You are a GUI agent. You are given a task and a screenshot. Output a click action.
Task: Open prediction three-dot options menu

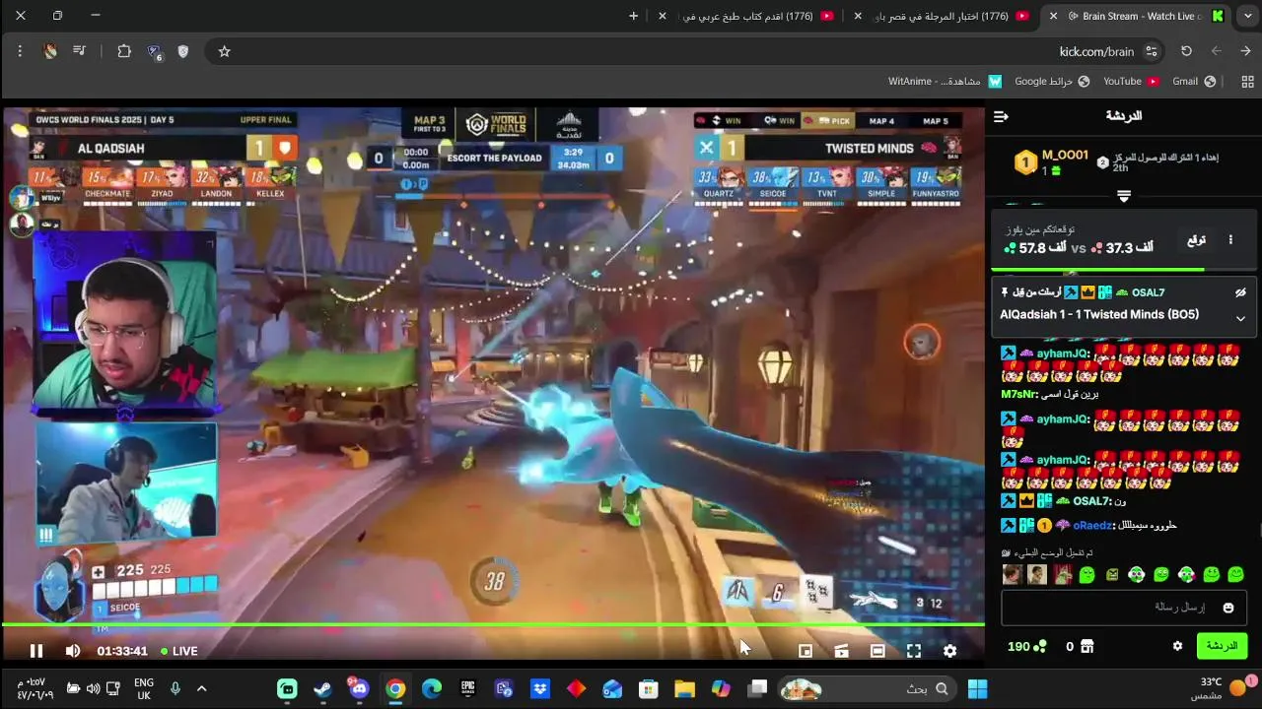[1230, 240]
